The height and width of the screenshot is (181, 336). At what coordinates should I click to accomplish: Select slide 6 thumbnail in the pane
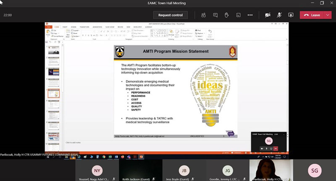(54, 104)
